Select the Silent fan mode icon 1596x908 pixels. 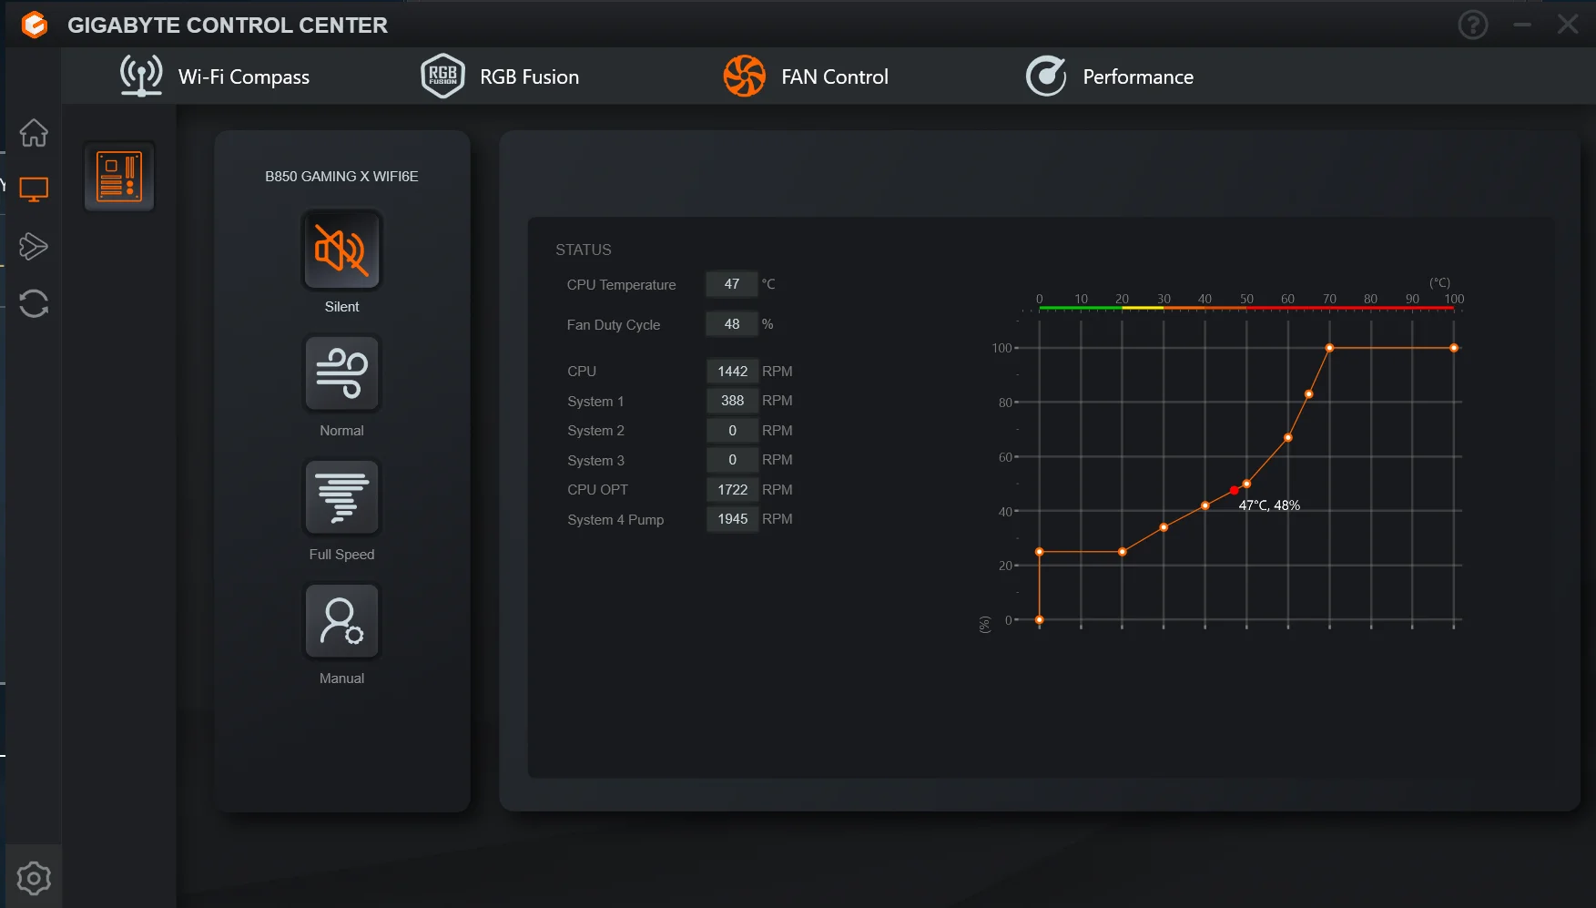(341, 250)
